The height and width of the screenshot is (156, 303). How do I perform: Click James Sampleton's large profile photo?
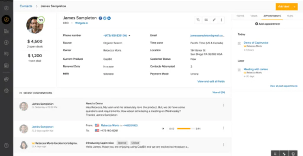(x=35, y=25)
